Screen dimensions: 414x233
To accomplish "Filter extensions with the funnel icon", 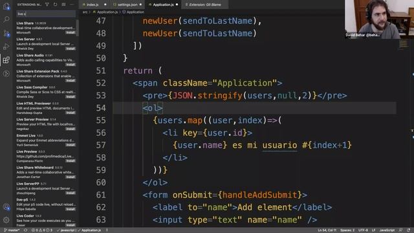I will [x=47, y=5].
